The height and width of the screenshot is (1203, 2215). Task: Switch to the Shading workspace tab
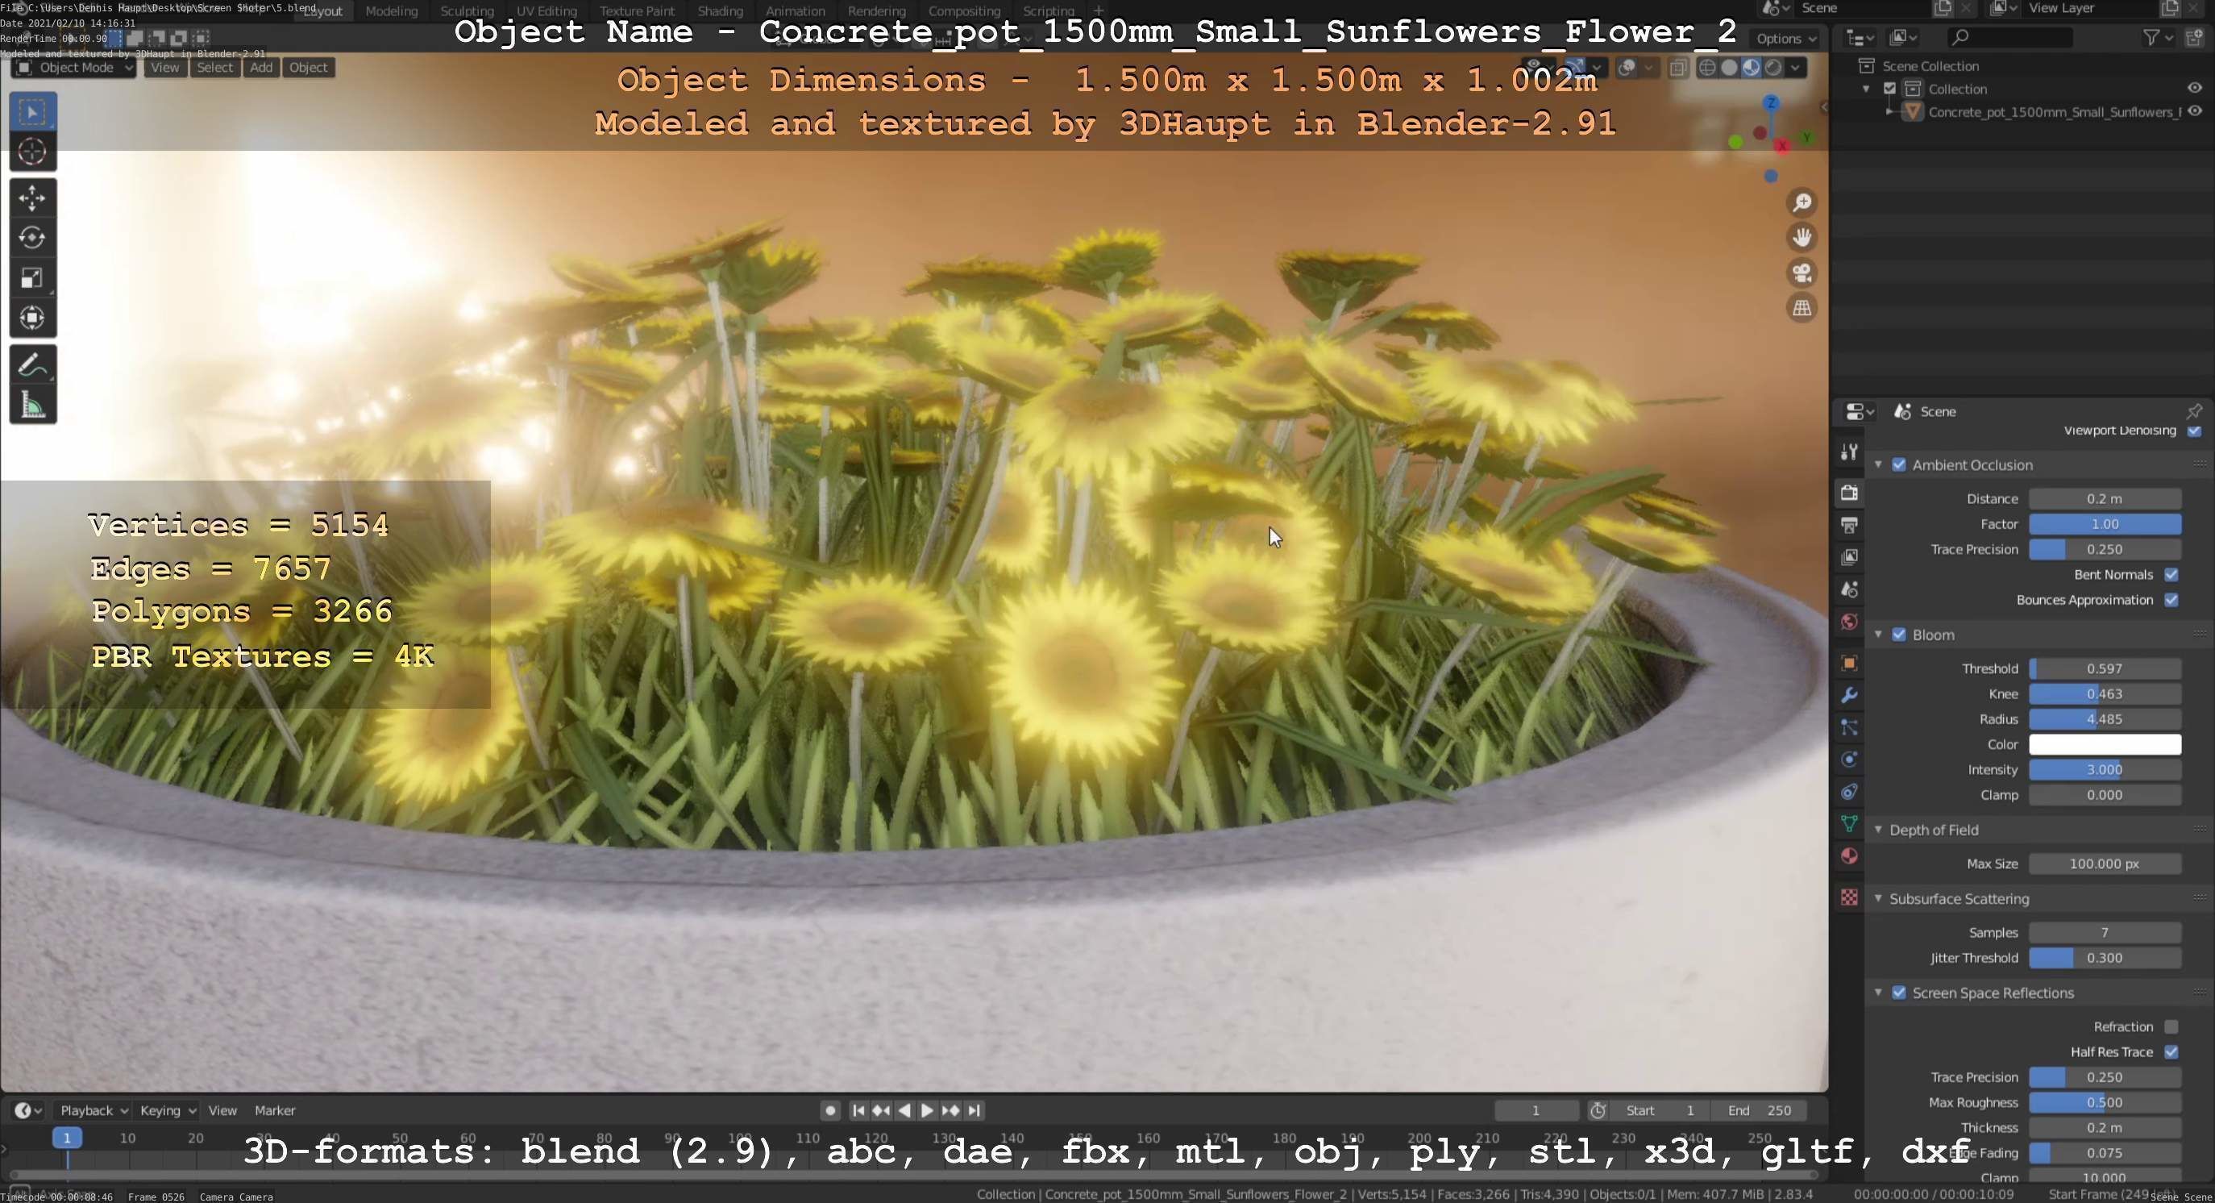[720, 11]
